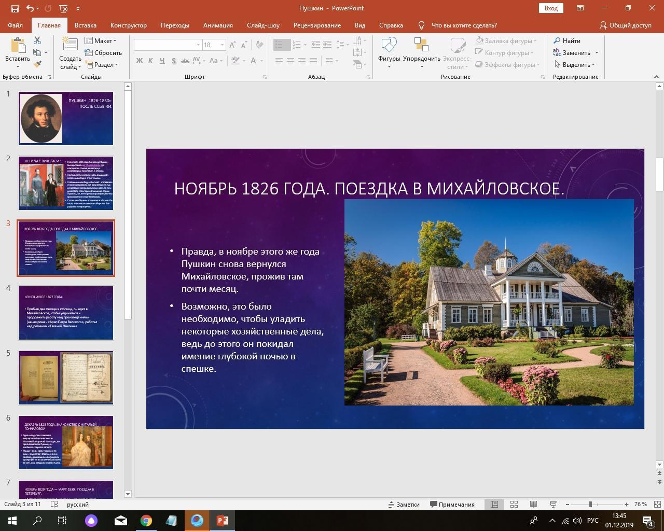Open Google Chrome from the taskbar
Screen dimensions: 664x531
(146, 521)
